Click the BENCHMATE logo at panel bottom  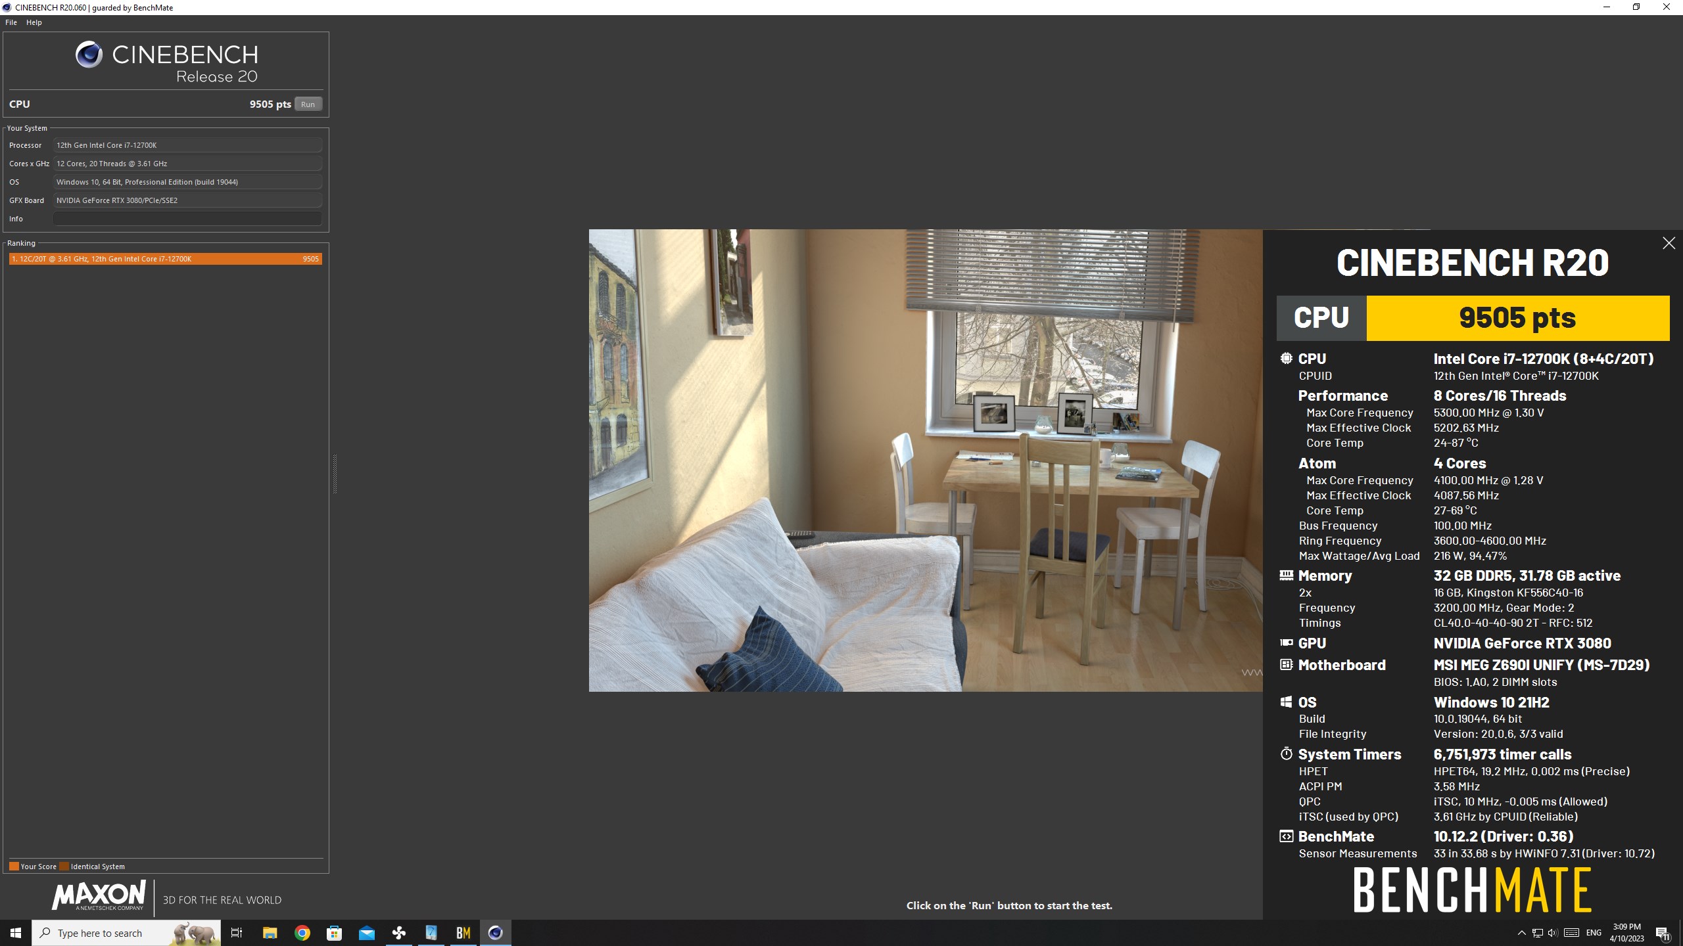(x=1473, y=890)
